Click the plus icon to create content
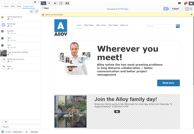This screenshot has height=134, width=194. pyautogui.click(x=50, y=3)
